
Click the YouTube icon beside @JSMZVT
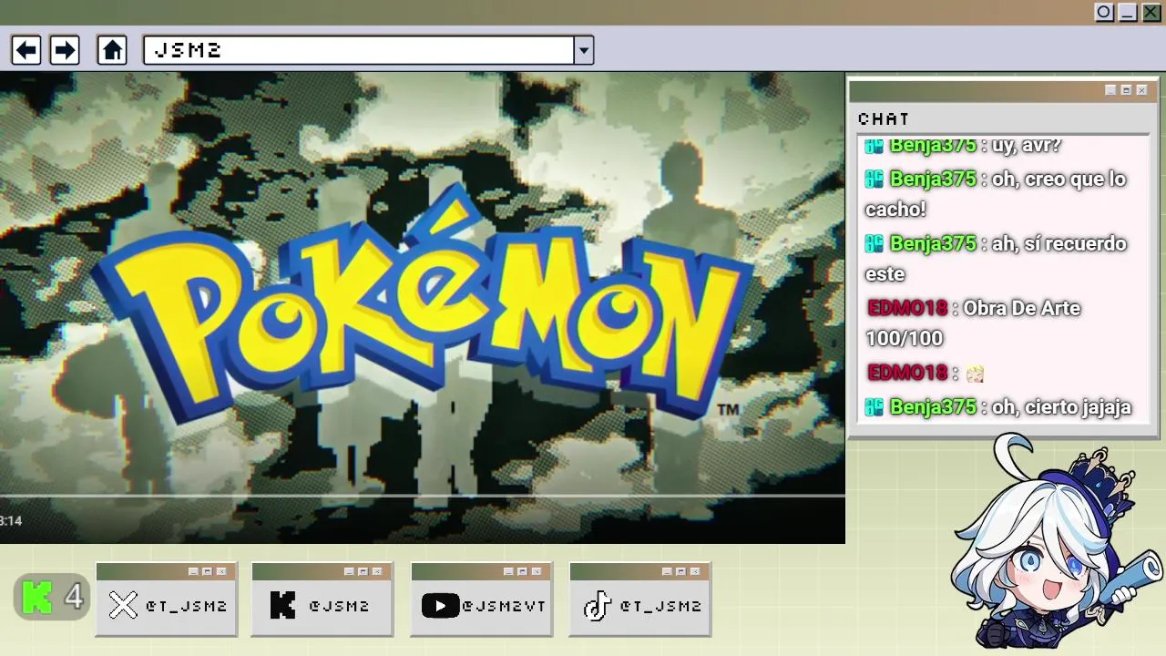tap(440, 605)
